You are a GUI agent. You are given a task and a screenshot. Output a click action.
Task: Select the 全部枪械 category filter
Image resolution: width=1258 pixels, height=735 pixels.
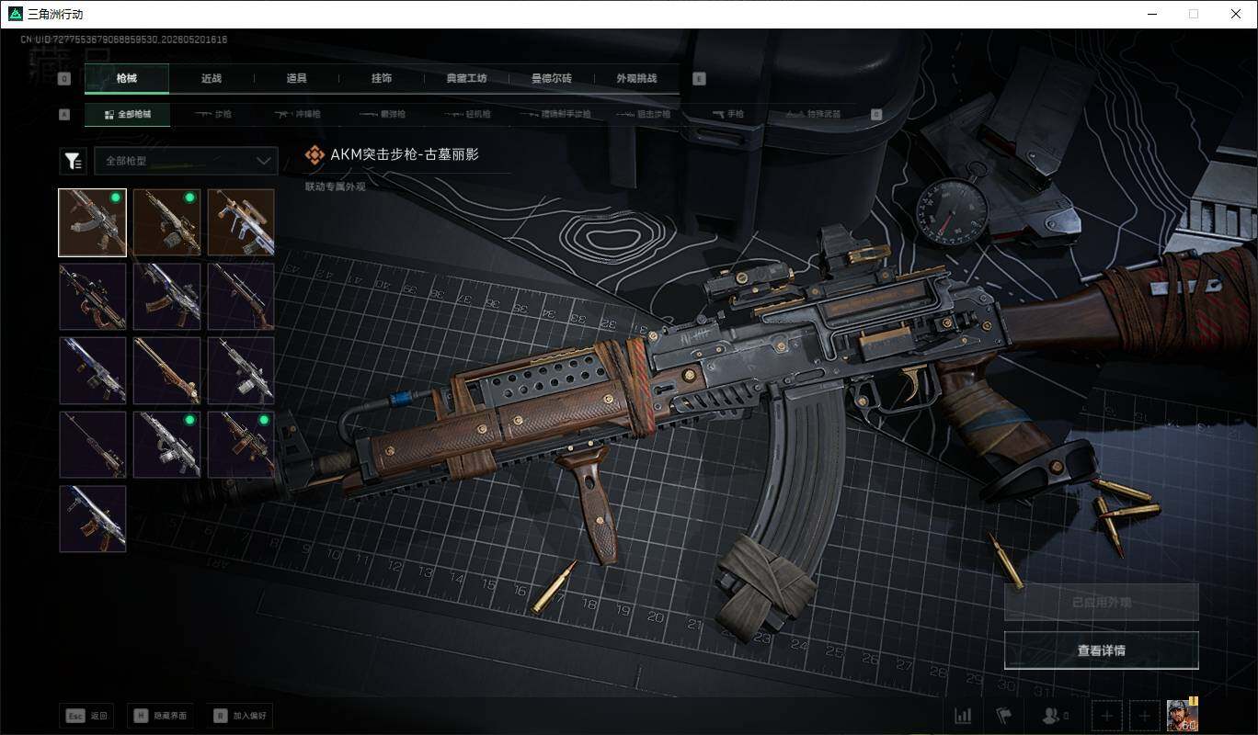127,115
